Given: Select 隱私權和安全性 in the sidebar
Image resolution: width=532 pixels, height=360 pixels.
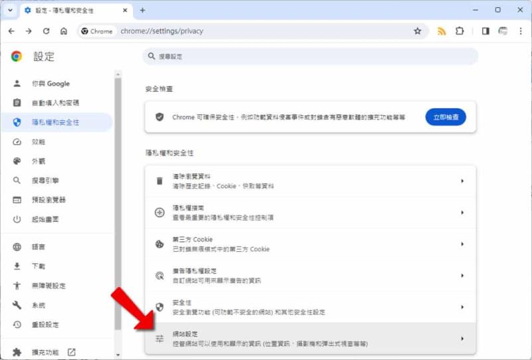Looking at the screenshot, I should pyautogui.click(x=57, y=122).
